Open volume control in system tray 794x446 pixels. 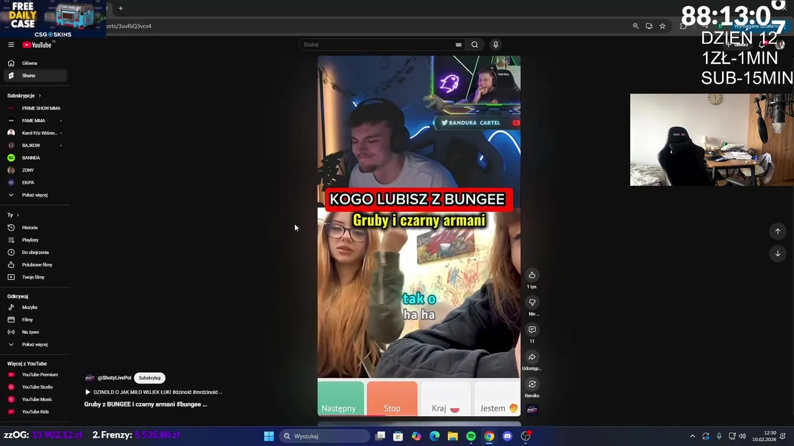point(742,436)
